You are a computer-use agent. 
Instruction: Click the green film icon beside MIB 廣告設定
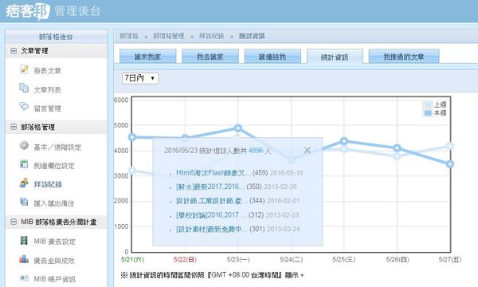point(24,240)
